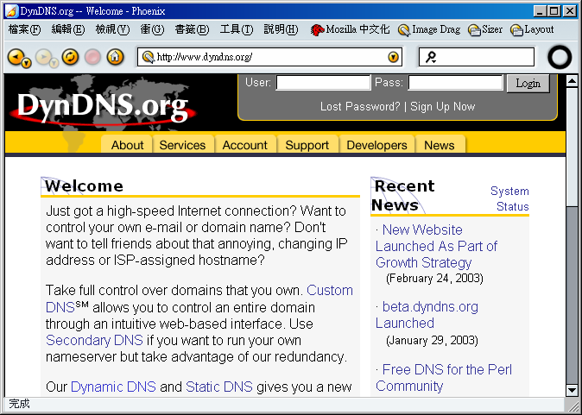
Task: Minimize the Phoenix window
Action: coord(540,11)
